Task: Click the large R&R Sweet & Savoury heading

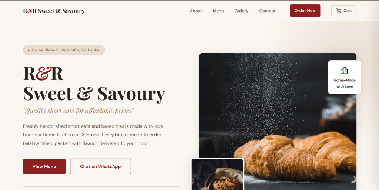Action: coord(94,83)
